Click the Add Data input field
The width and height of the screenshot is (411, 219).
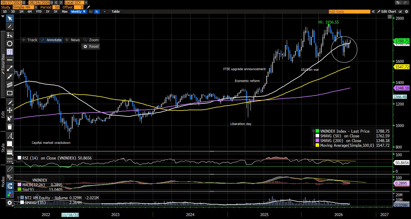pos(349,11)
